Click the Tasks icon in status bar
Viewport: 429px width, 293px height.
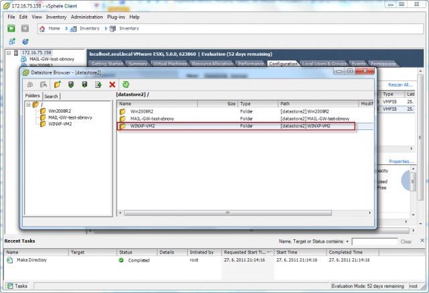click(x=10, y=286)
